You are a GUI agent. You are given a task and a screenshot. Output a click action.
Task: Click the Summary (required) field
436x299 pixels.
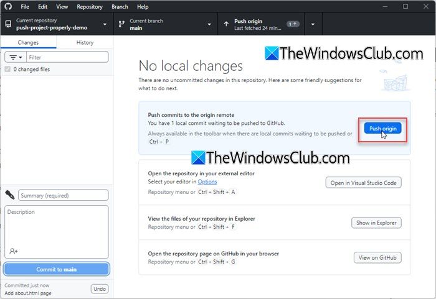click(63, 195)
